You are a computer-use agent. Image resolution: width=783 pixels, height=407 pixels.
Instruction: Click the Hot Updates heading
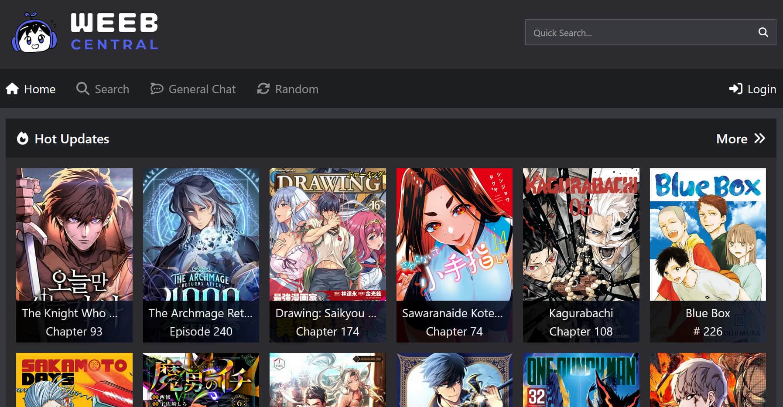coord(72,139)
